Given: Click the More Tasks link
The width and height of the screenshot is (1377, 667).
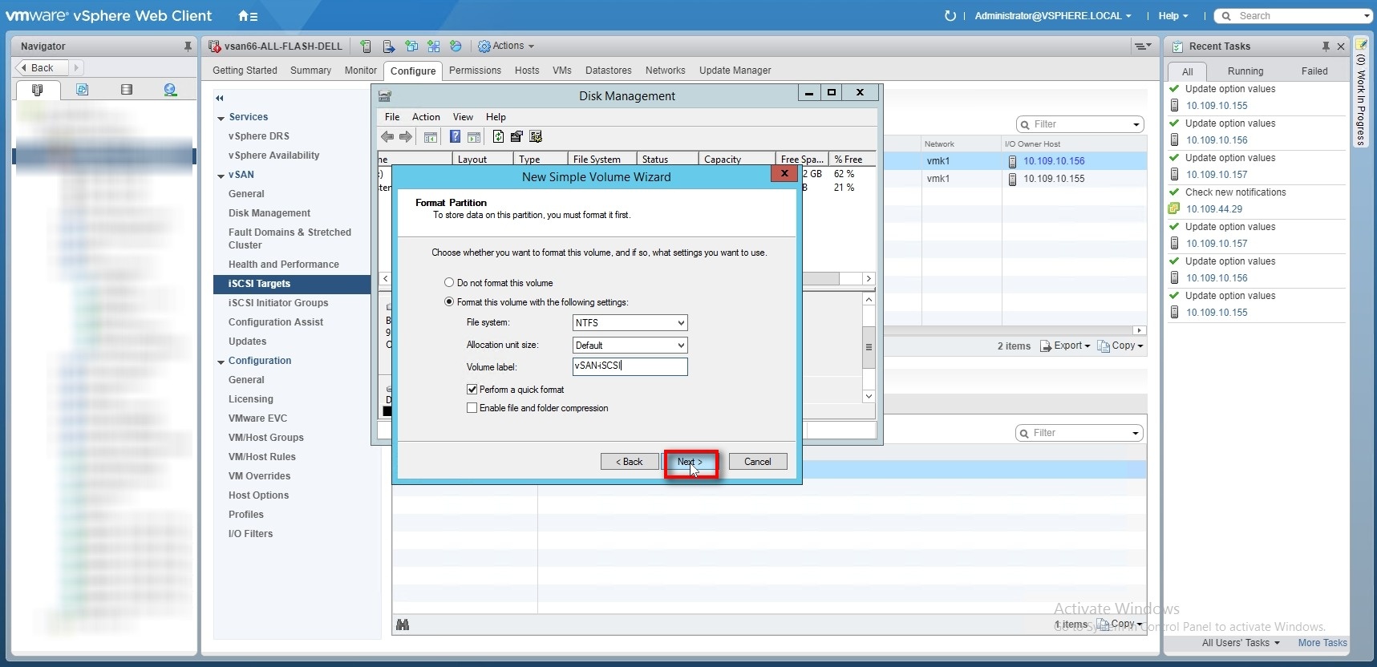Looking at the screenshot, I should point(1322,643).
